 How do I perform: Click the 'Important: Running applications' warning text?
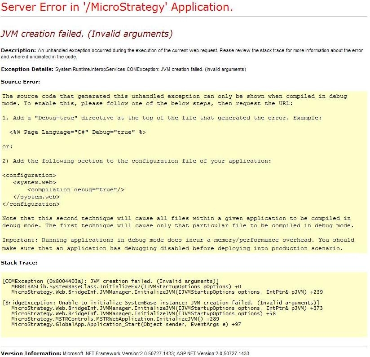pos(178,240)
